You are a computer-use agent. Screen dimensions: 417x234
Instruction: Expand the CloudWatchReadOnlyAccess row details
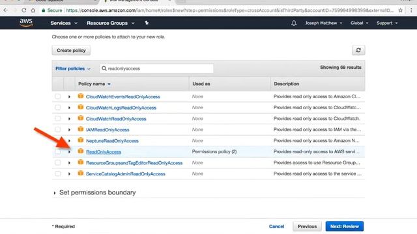pos(69,119)
